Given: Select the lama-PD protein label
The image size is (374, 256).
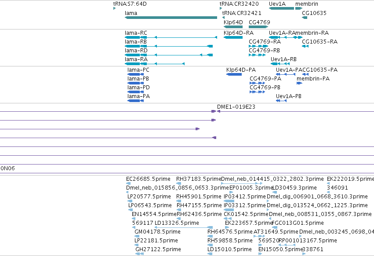Looking at the screenshot, I should pos(138,88).
